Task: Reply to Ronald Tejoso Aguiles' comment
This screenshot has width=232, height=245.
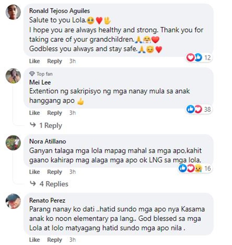Action: (x=55, y=61)
